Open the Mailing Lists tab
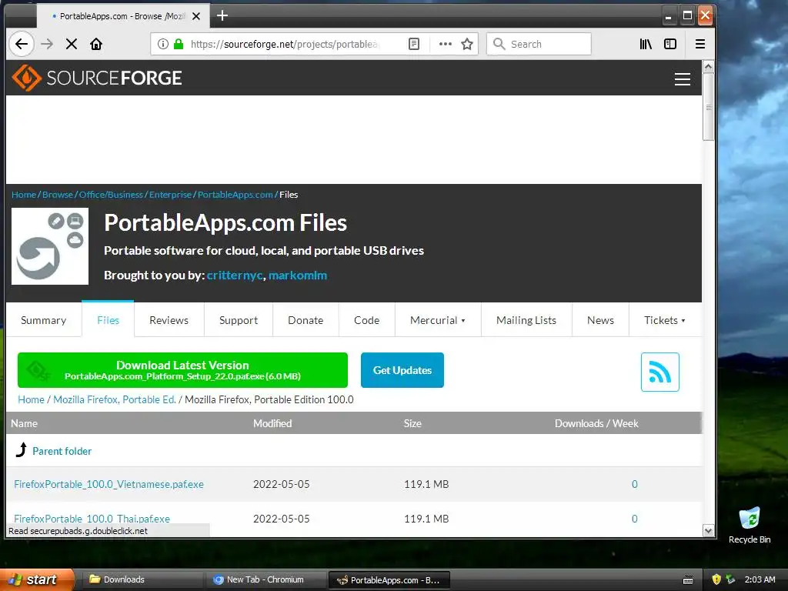788x591 pixels. coord(526,320)
